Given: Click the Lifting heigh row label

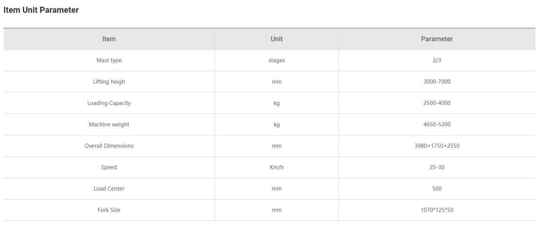Looking at the screenshot, I should pos(109,82).
